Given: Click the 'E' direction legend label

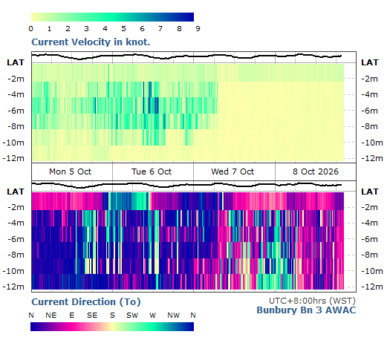Looking at the screenshot, I should click(72, 316).
